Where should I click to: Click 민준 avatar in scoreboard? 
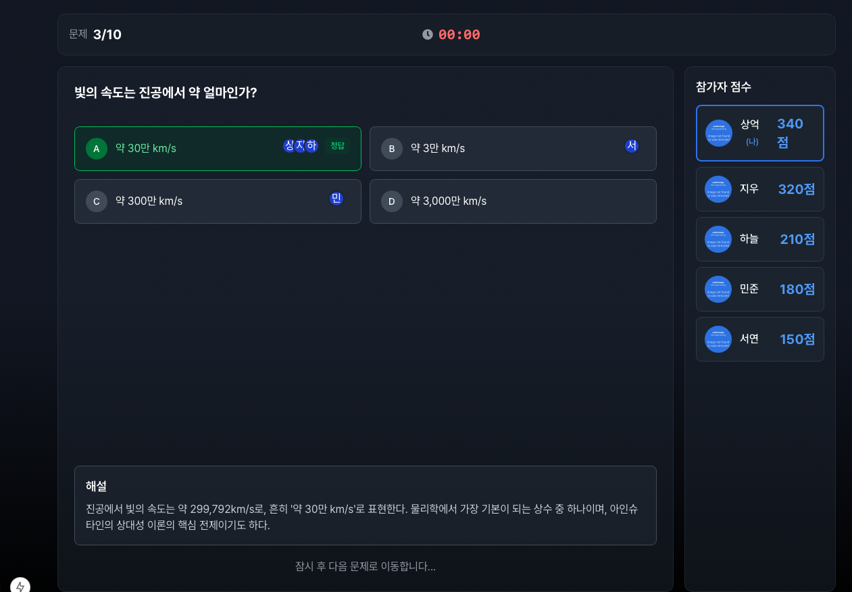pyautogui.click(x=718, y=289)
